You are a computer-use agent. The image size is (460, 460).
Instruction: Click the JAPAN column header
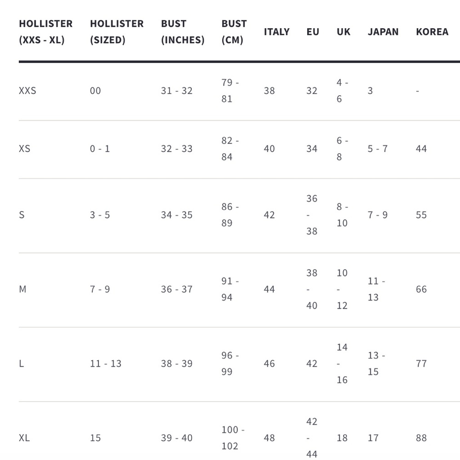[383, 32]
